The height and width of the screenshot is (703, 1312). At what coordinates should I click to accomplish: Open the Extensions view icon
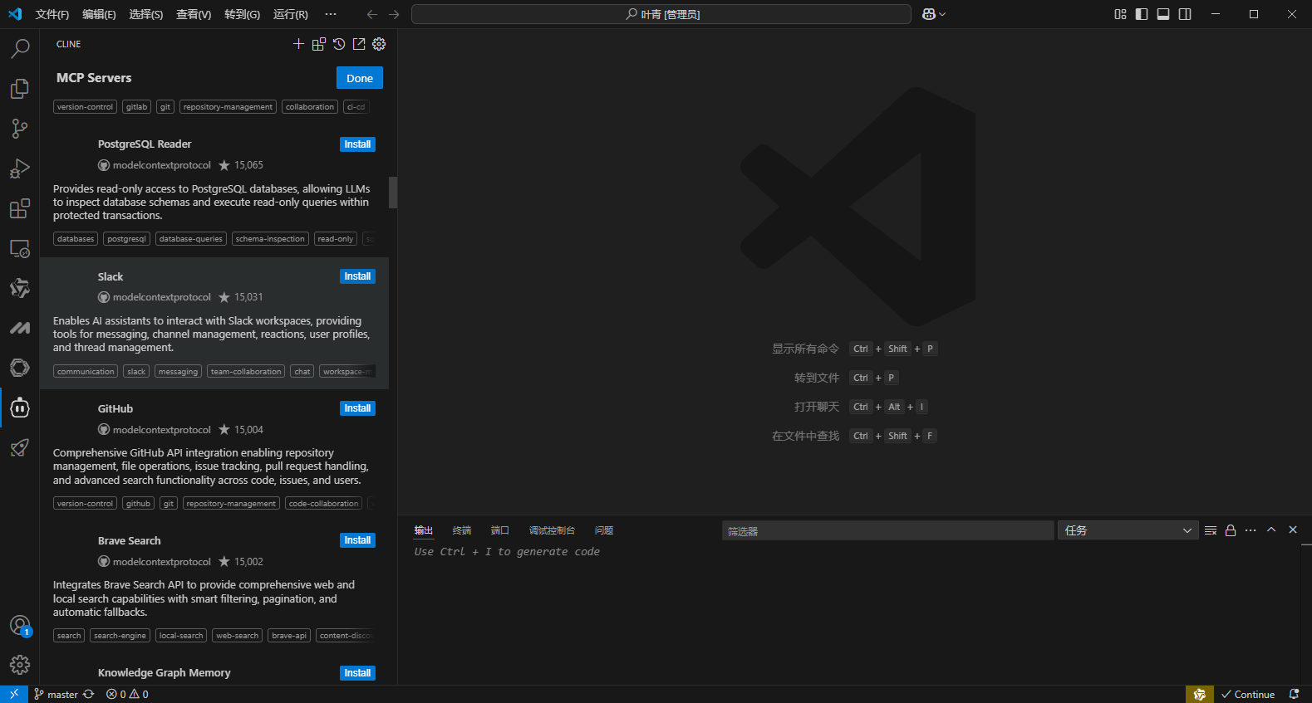tap(20, 208)
